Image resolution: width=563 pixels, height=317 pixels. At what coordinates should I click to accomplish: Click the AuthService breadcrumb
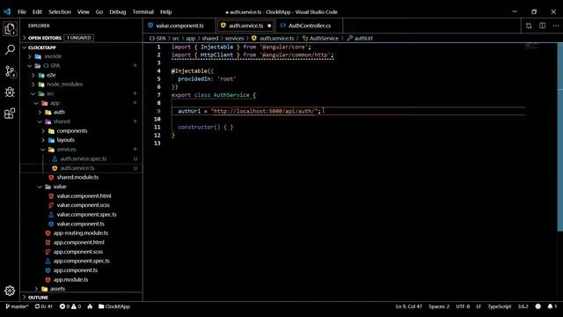[320, 38]
